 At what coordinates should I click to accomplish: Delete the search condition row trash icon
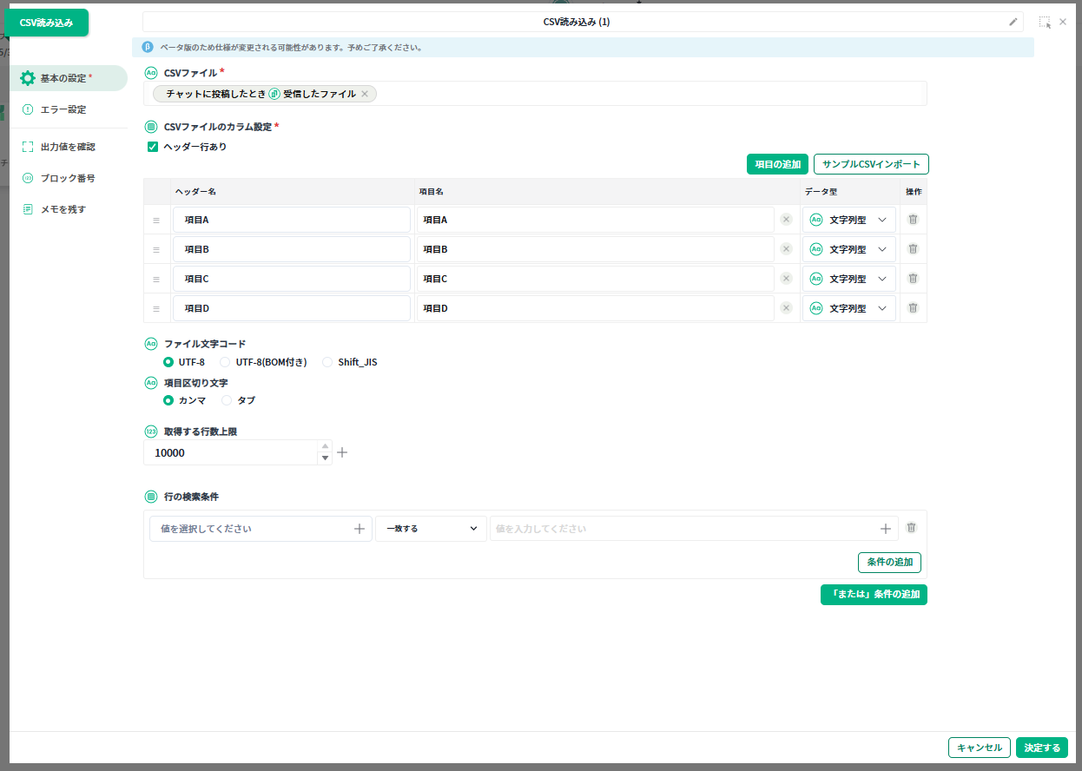pyautogui.click(x=911, y=528)
